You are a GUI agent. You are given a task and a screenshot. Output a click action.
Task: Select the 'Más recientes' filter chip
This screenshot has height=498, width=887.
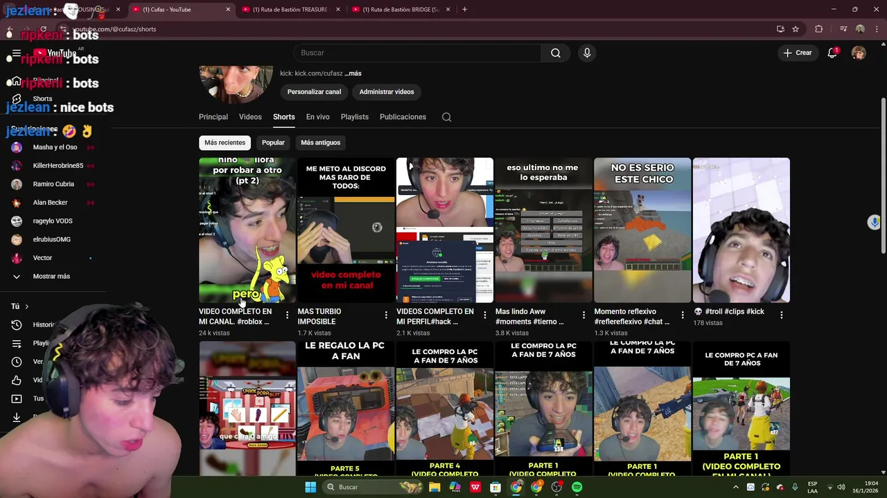pyautogui.click(x=225, y=142)
